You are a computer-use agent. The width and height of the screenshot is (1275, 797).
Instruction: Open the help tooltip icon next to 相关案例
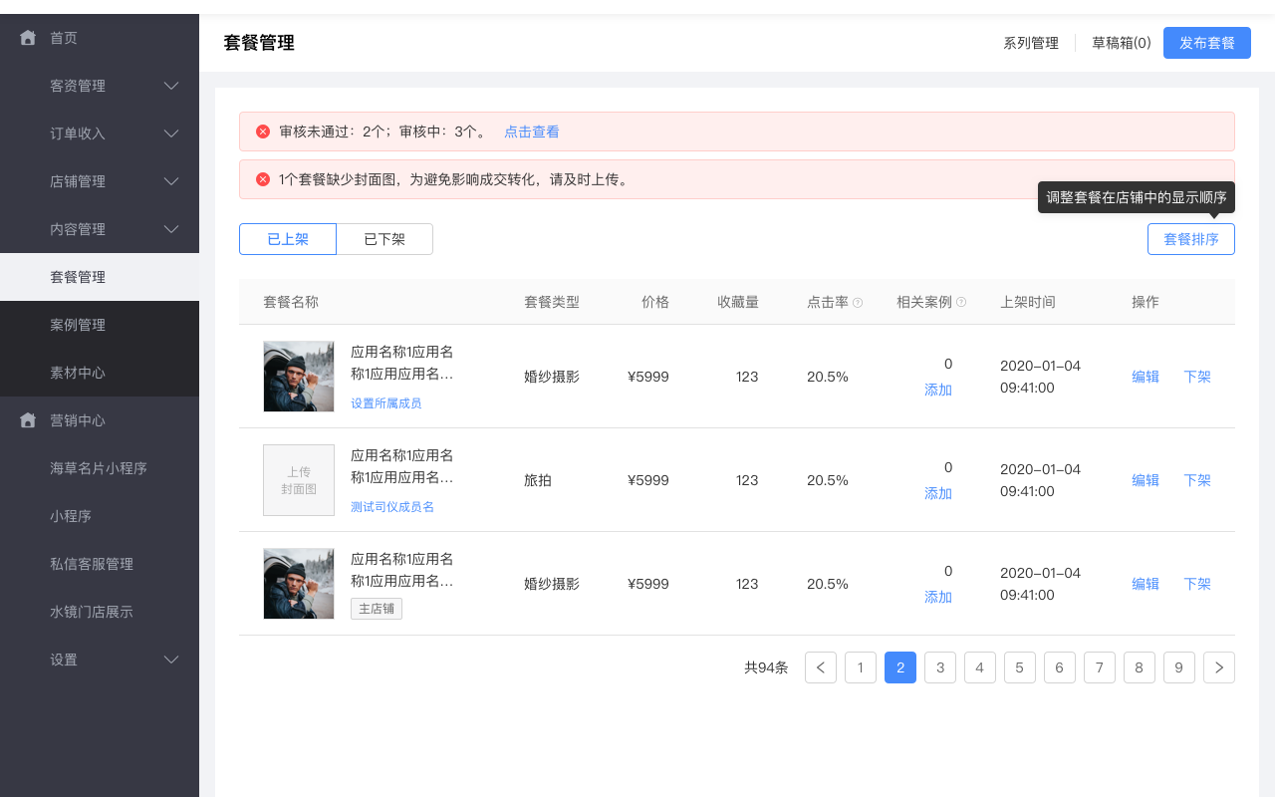[962, 302]
